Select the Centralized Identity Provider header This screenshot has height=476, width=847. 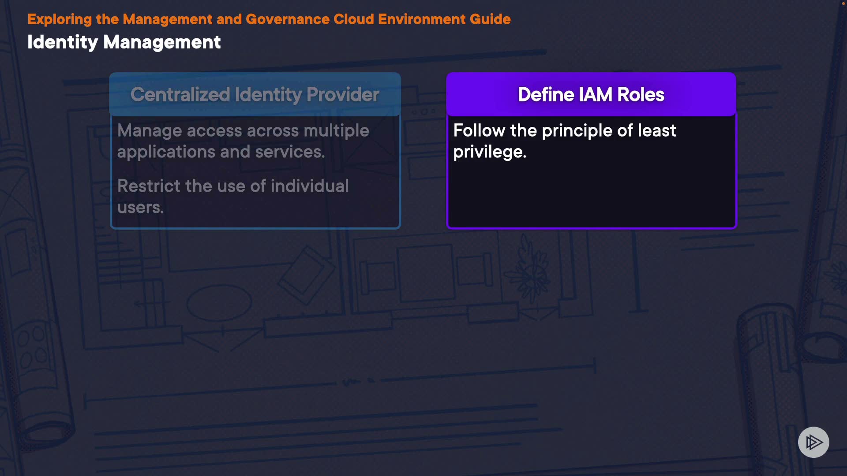click(x=255, y=94)
